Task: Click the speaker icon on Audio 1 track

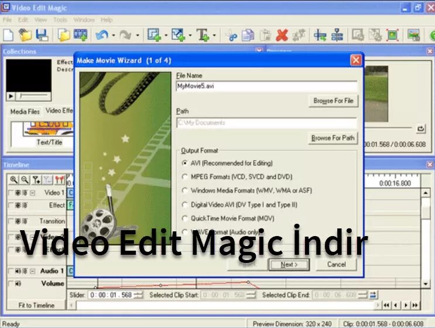Action: point(18,271)
